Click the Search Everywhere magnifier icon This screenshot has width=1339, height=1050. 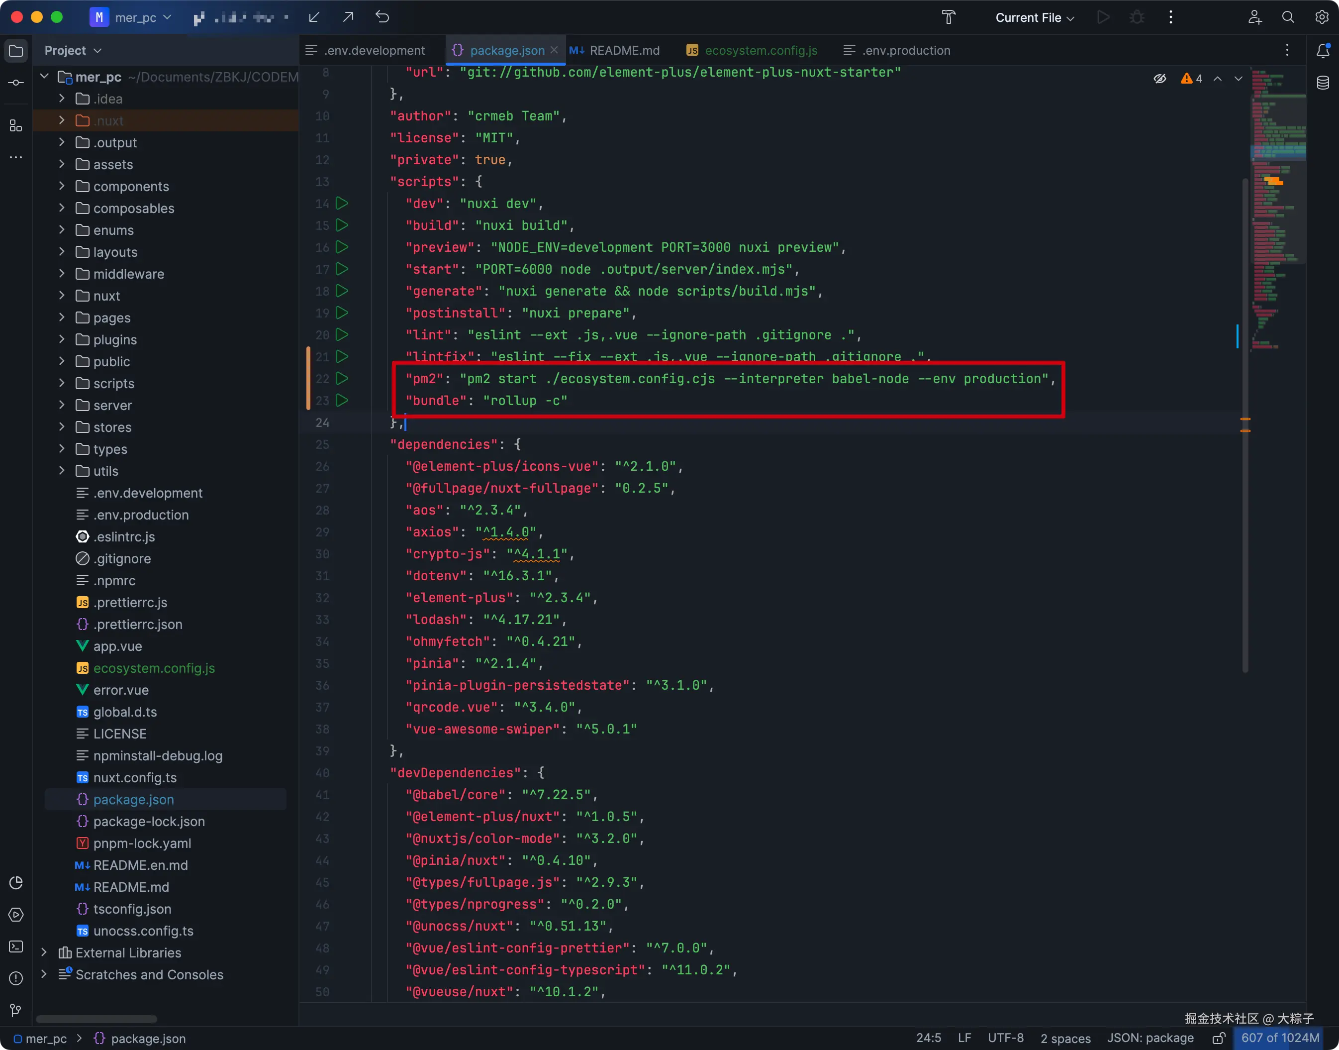[1288, 17]
